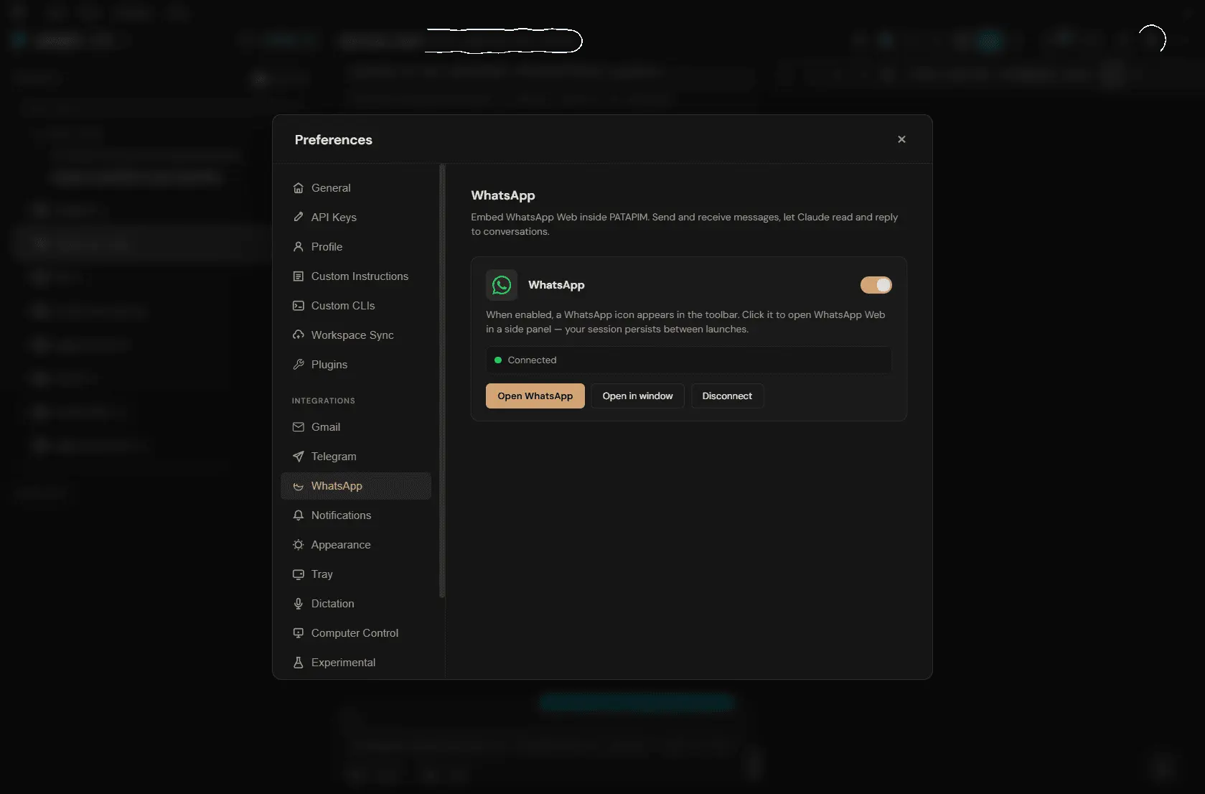Open Experimental settings section

tap(356, 663)
